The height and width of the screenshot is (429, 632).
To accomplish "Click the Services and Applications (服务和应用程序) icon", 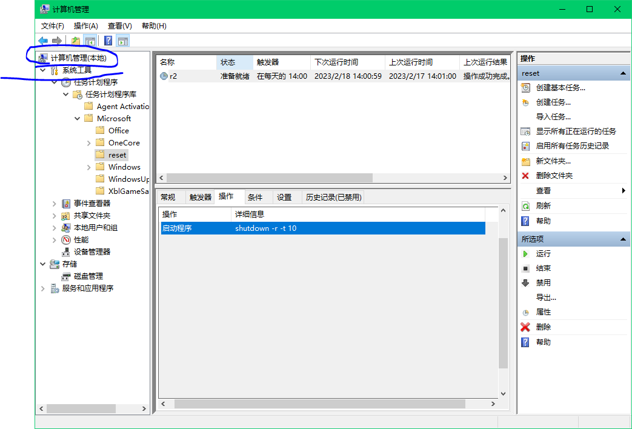I will (55, 288).
